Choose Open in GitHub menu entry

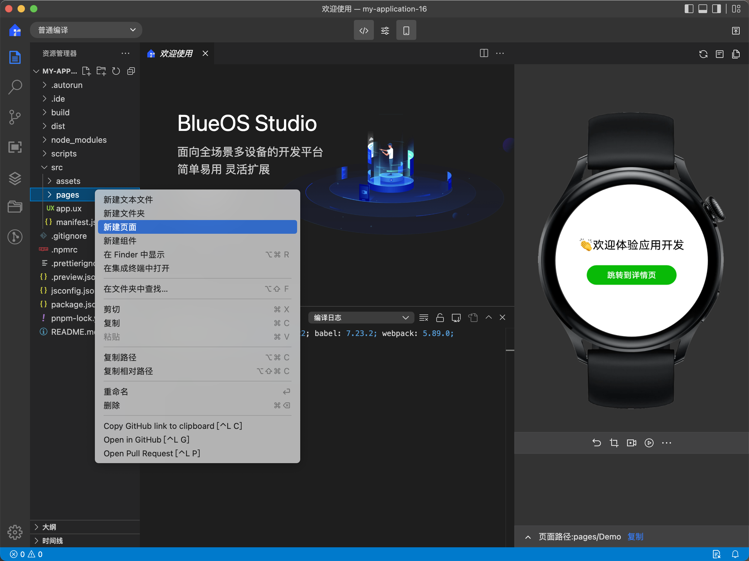198,439
